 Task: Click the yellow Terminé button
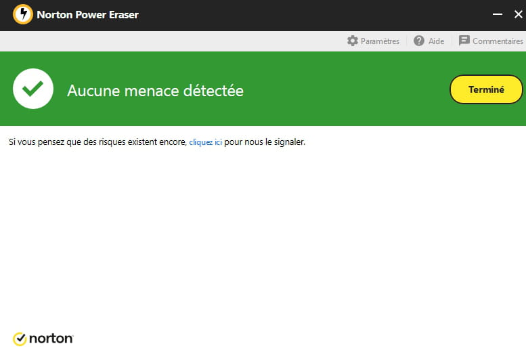(x=486, y=89)
